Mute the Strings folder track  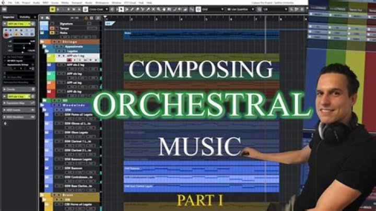point(54,42)
